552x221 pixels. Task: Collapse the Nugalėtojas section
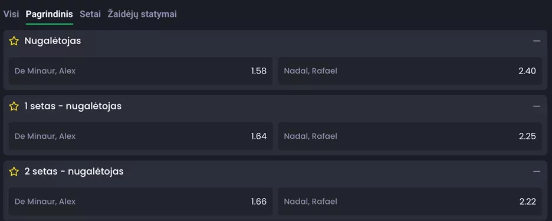point(537,41)
